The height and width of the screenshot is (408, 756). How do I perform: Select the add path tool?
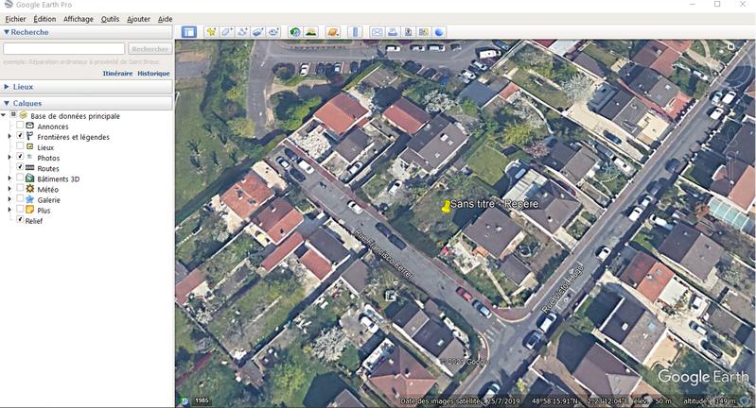[x=242, y=32]
